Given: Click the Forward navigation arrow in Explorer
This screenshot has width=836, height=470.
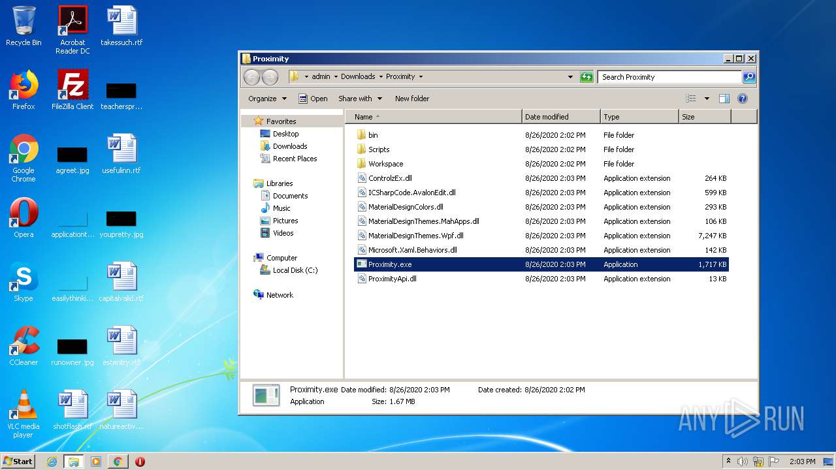Looking at the screenshot, I should (270, 77).
